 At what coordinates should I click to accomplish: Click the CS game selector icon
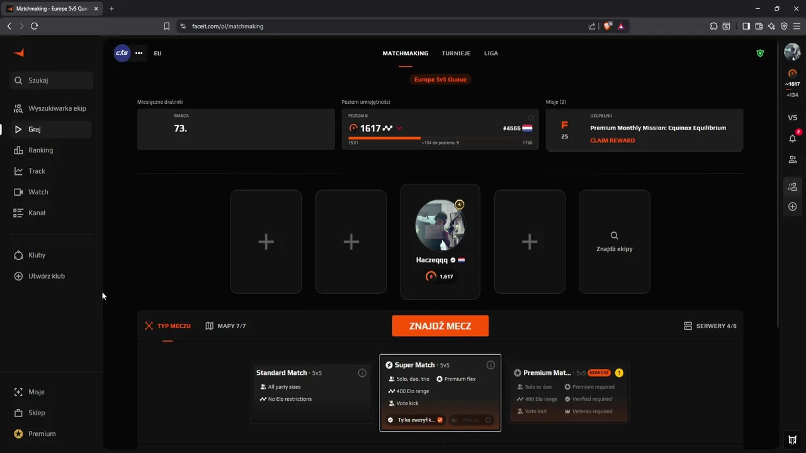coord(122,53)
